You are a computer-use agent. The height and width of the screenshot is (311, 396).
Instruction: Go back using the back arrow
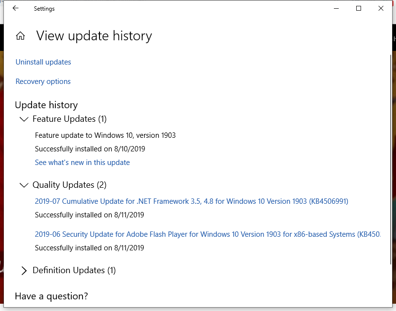16,8
